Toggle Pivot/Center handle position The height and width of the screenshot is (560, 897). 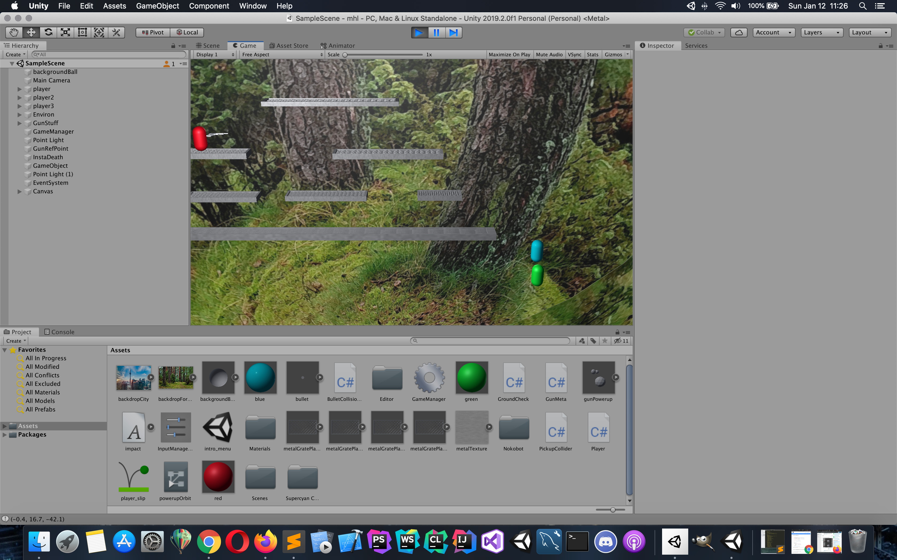(x=153, y=32)
